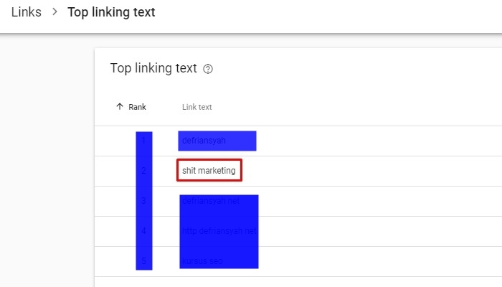502x287 pixels.
Task: Open the defriansyah link text in row one
Action: point(204,141)
